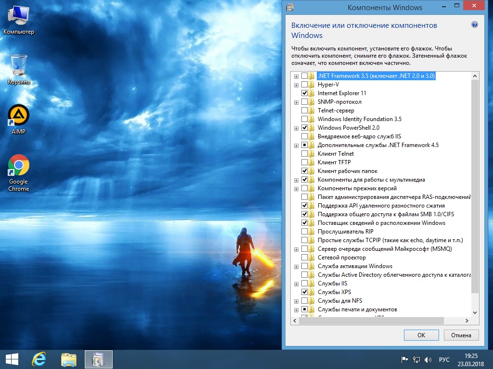Click the help question mark icon

click(x=474, y=25)
